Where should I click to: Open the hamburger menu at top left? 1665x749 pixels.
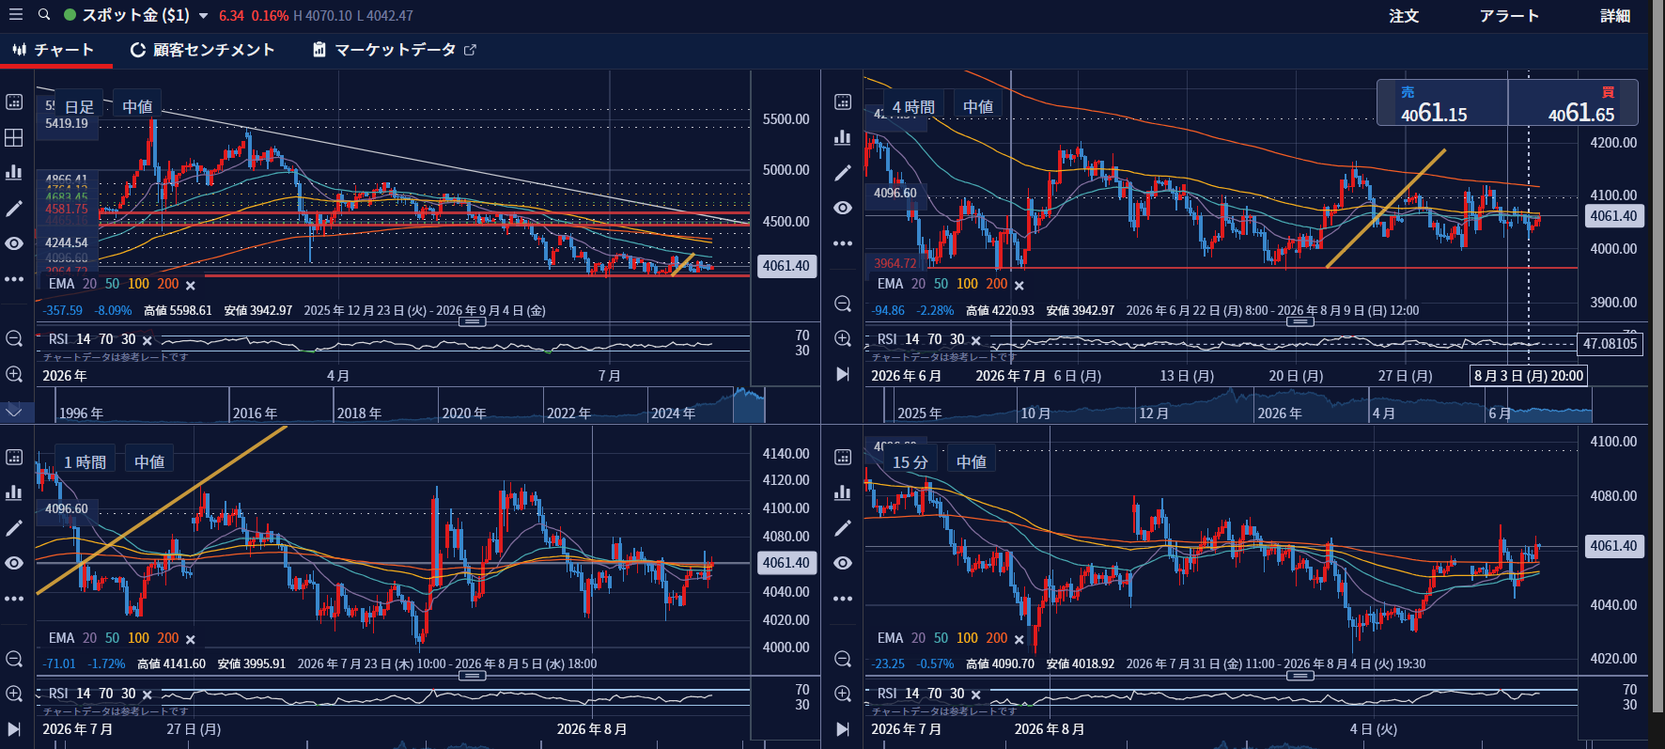pos(15,15)
